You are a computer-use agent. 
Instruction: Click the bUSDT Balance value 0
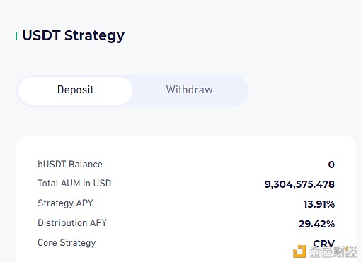point(331,165)
